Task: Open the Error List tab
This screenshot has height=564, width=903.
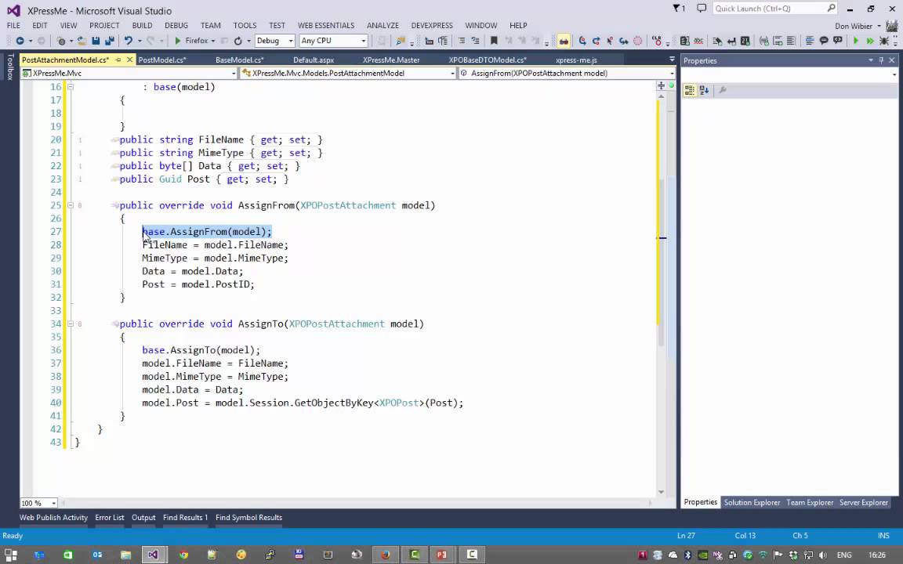Action: point(110,517)
